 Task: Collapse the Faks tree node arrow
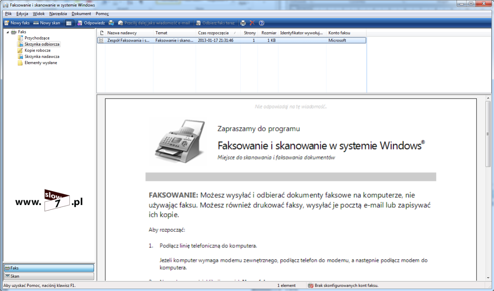pyautogui.click(x=8, y=32)
